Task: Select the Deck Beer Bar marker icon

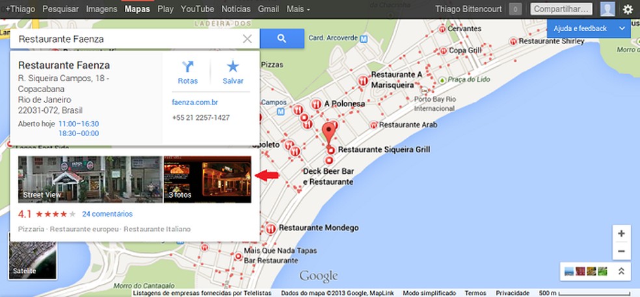Action: coord(329,160)
